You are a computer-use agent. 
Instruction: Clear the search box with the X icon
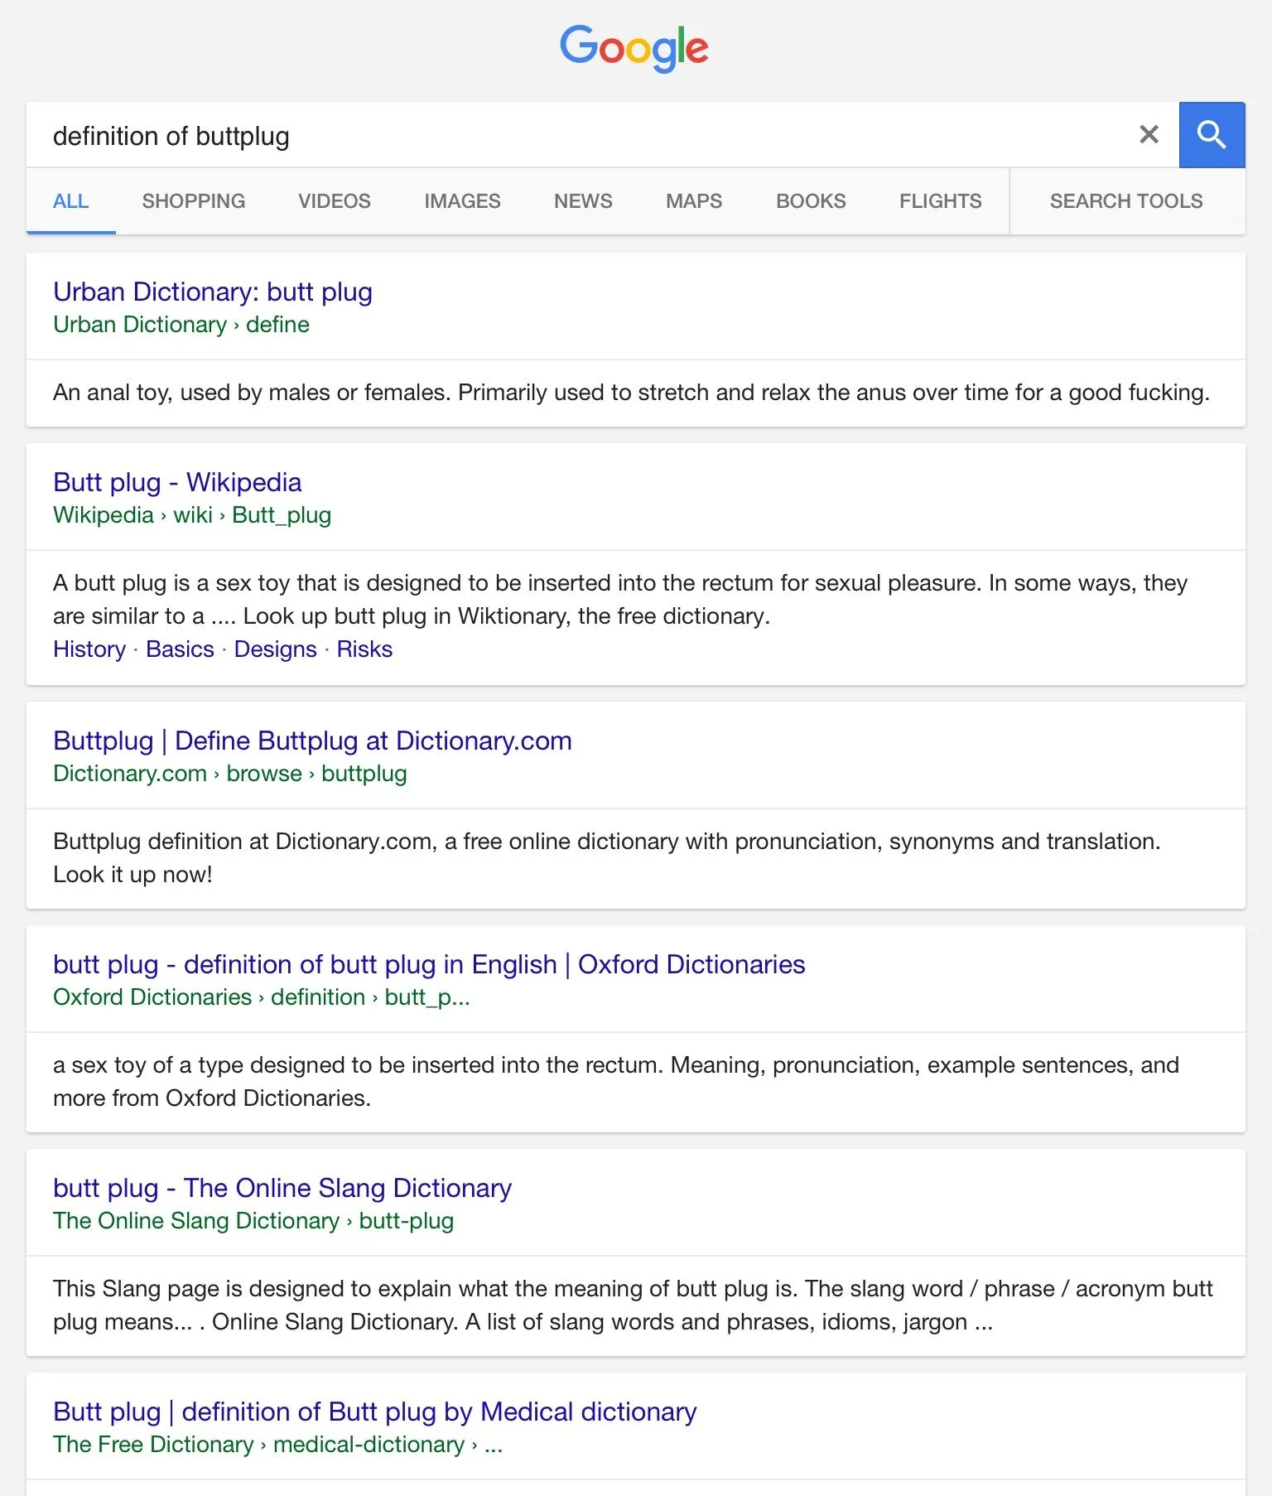[x=1149, y=135]
